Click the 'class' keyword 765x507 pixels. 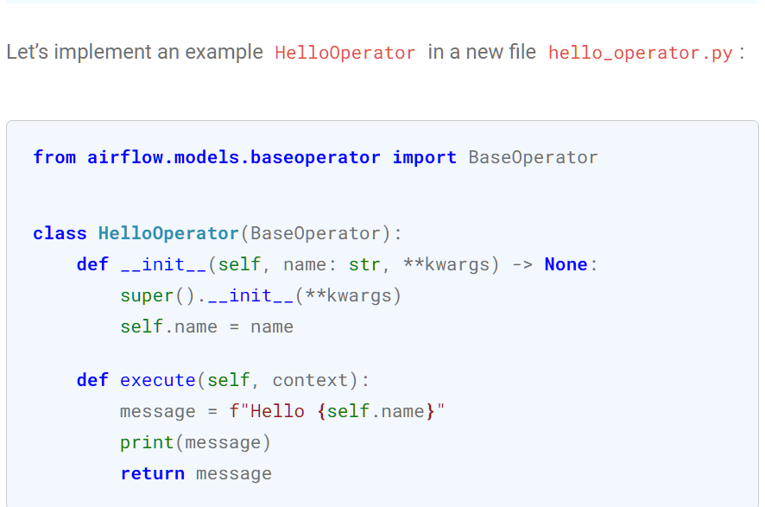click(60, 233)
